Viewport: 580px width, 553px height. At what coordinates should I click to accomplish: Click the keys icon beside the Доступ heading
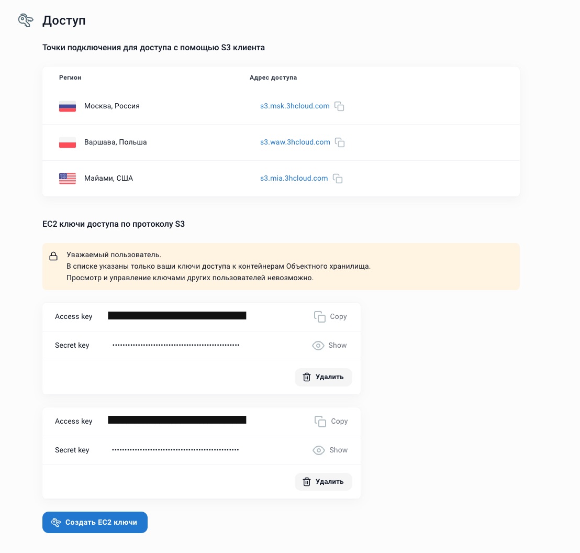click(x=26, y=20)
